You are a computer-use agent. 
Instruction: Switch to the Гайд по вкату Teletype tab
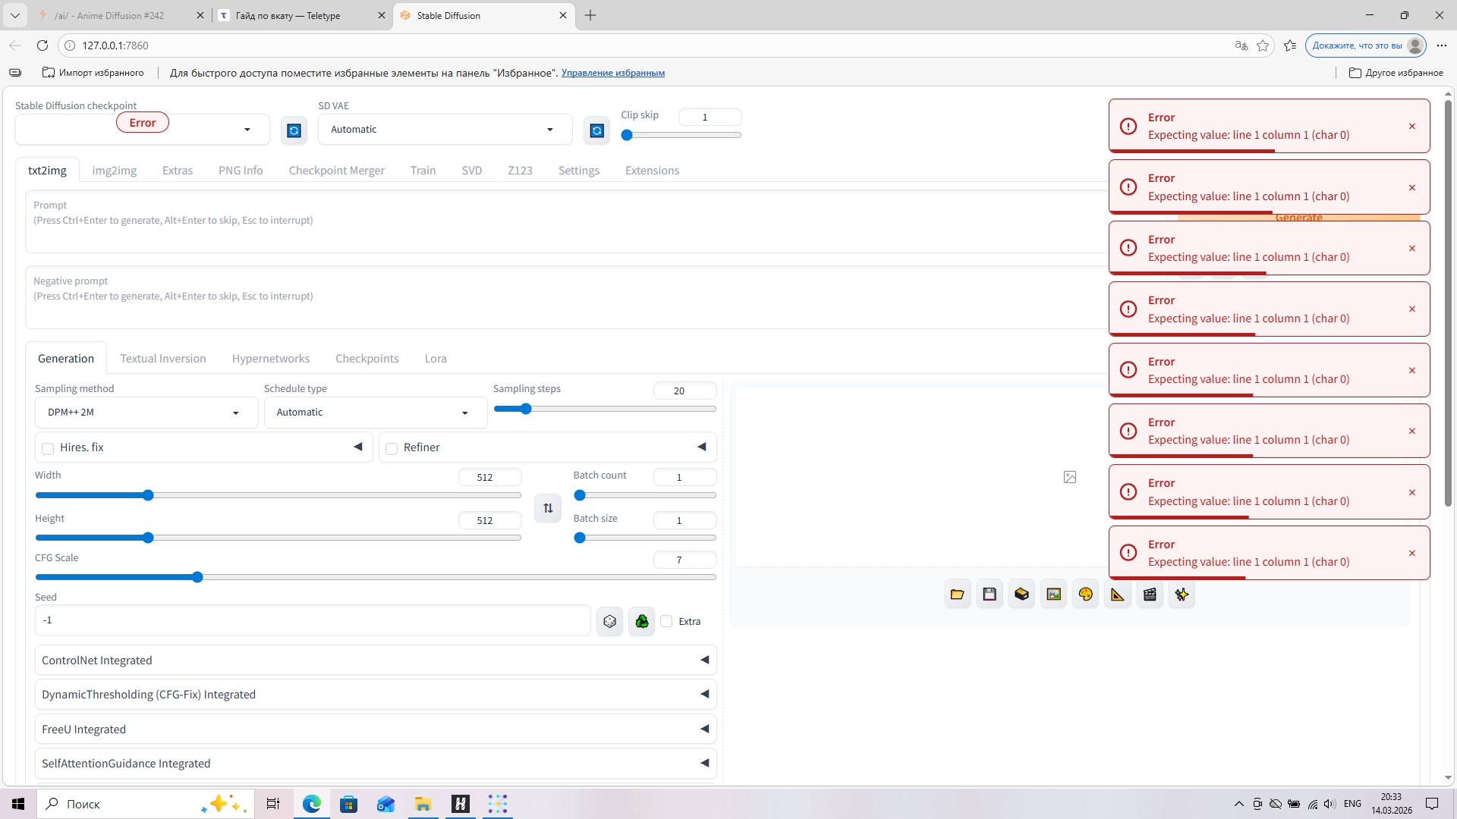302,15
